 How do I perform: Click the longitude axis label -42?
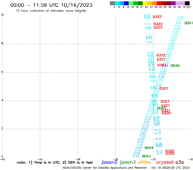pyautogui.click(x=40, y=160)
